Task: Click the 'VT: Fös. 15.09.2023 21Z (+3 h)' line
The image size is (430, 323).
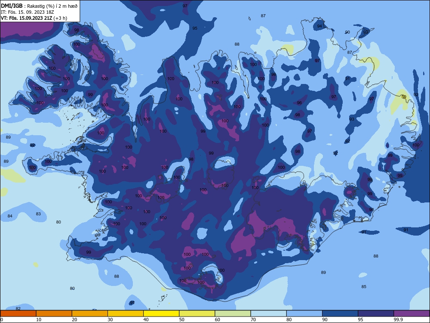Action: coord(34,18)
